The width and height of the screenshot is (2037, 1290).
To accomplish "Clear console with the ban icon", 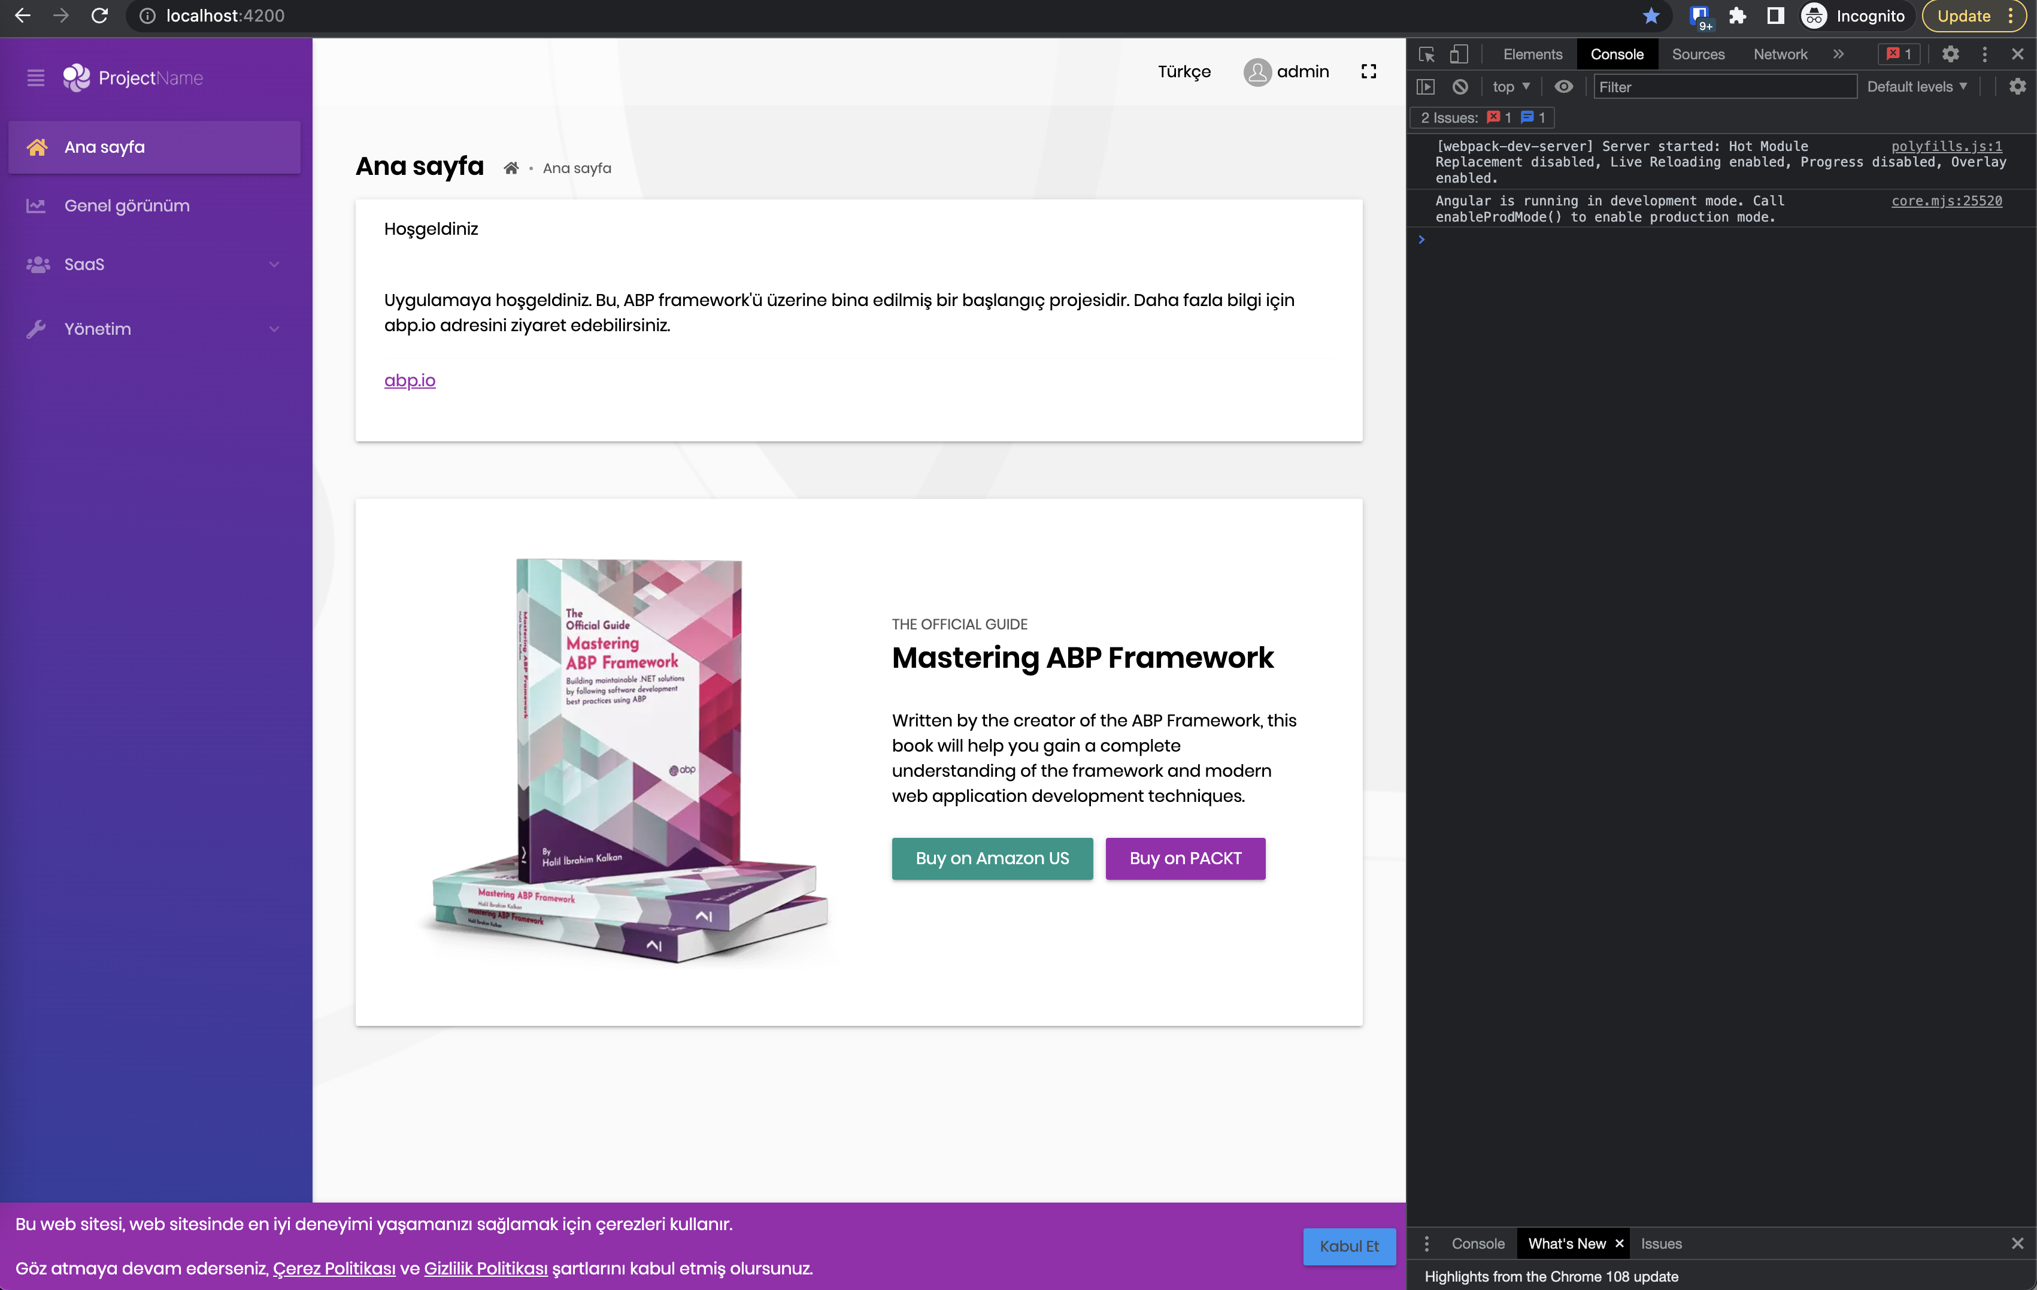I will 1460,86.
